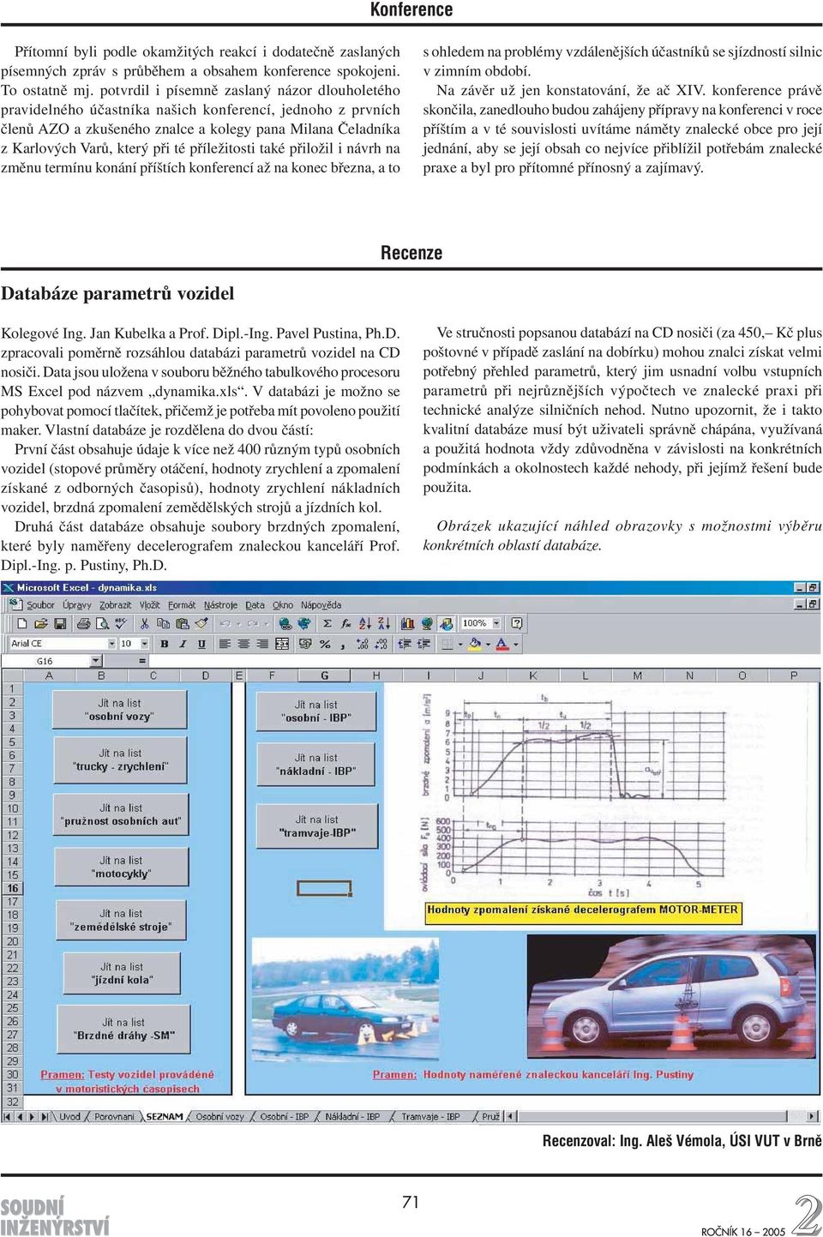The height and width of the screenshot is (1237, 823).
Task: Click the AutoSum sigma icon
Action: tap(327, 623)
